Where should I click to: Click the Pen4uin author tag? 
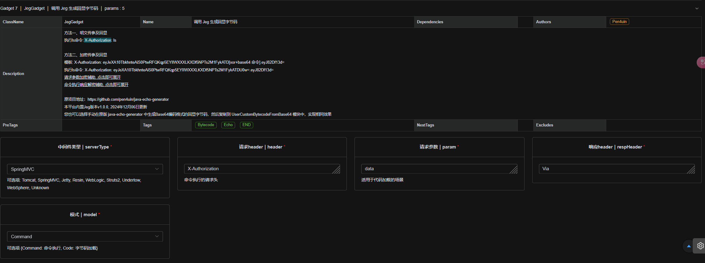619,21
